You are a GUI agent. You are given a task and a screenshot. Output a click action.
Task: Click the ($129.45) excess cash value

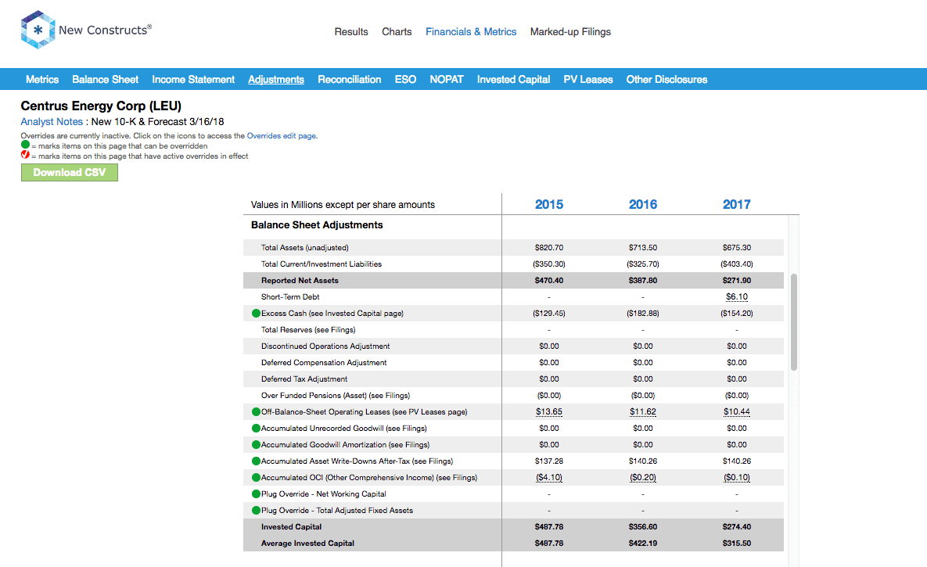[x=549, y=314]
